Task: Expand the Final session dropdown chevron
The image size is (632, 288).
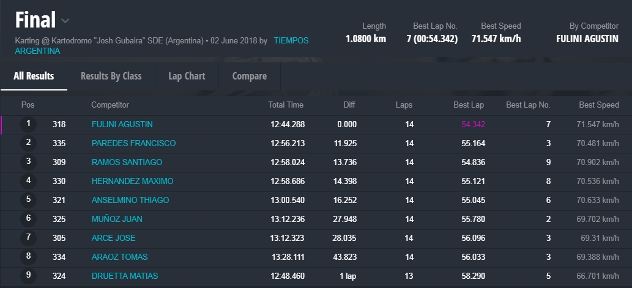Action: (65, 21)
